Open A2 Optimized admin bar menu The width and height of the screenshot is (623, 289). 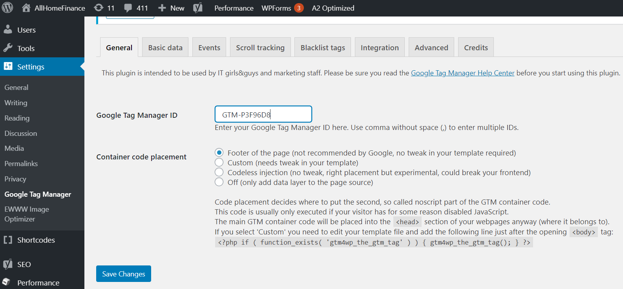pyautogui.click(x=333, y=8)
